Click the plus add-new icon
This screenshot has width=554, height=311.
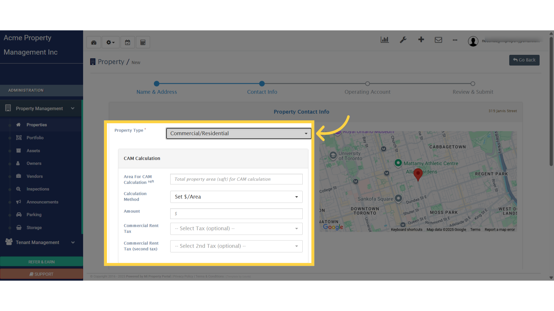click(421, 40)
